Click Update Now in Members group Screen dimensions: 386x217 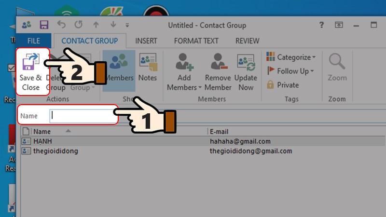coord(246,62)
